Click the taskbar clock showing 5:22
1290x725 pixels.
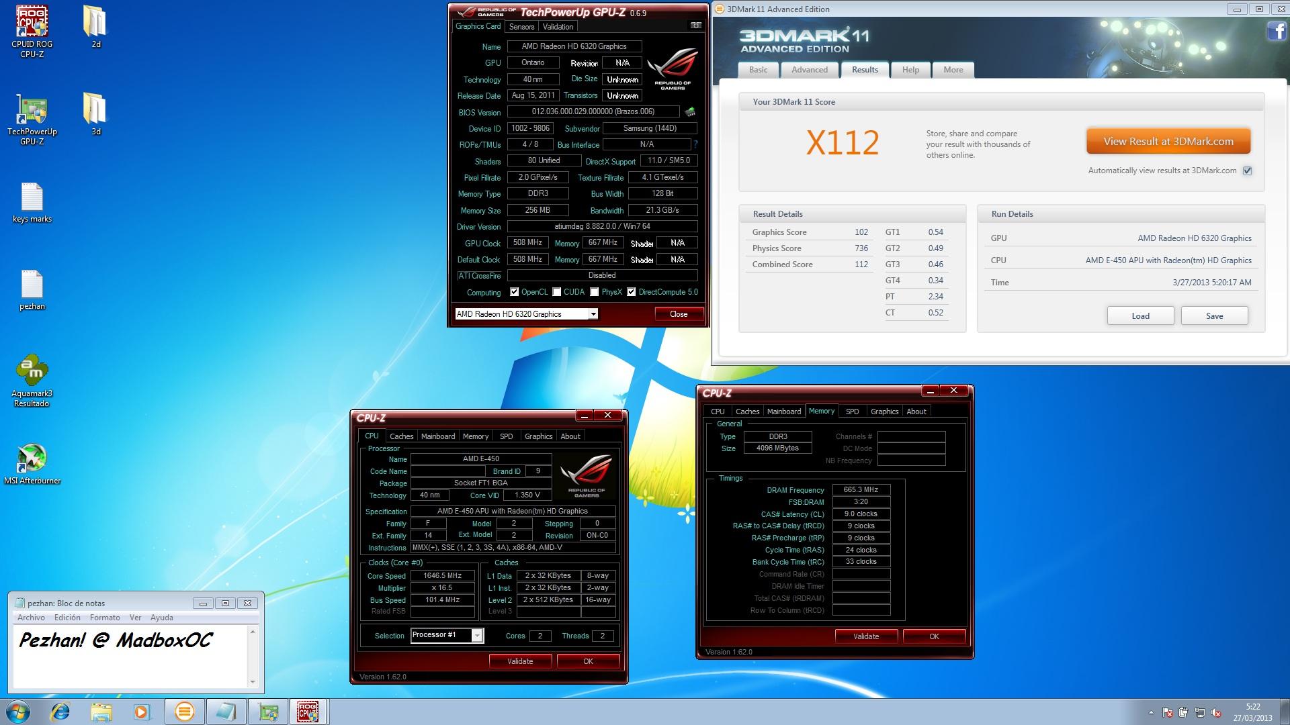tap(1252, 712)
